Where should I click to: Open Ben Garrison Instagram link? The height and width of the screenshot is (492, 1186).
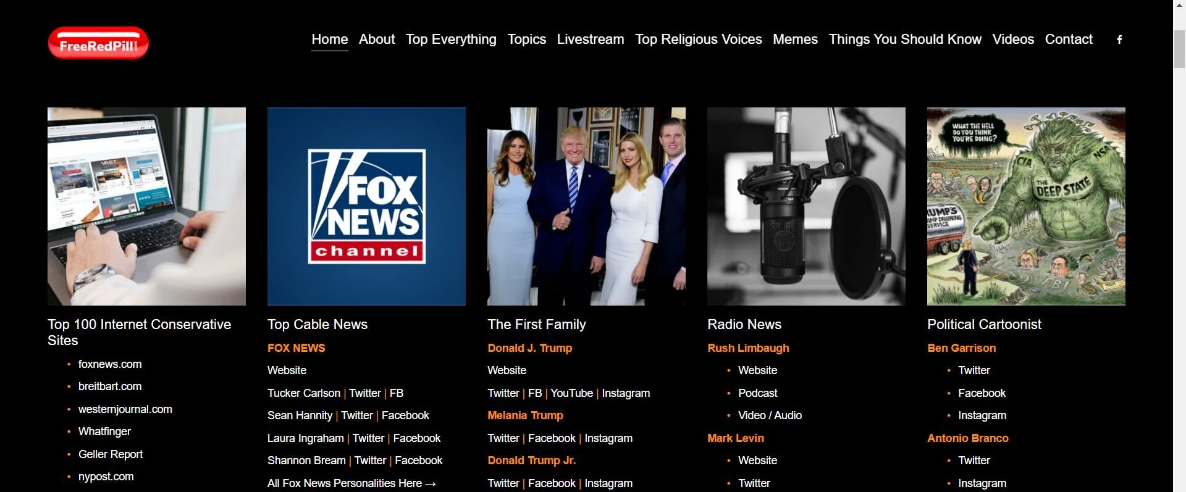[x=982, y=415]
